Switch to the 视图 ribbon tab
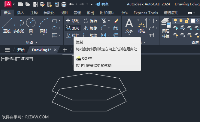Screen dimensions: 200x122 click(64, 13)
